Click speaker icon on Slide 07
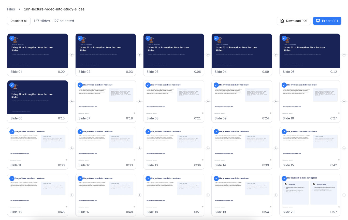This screenshot has height=220, width=348. (134, 113)
